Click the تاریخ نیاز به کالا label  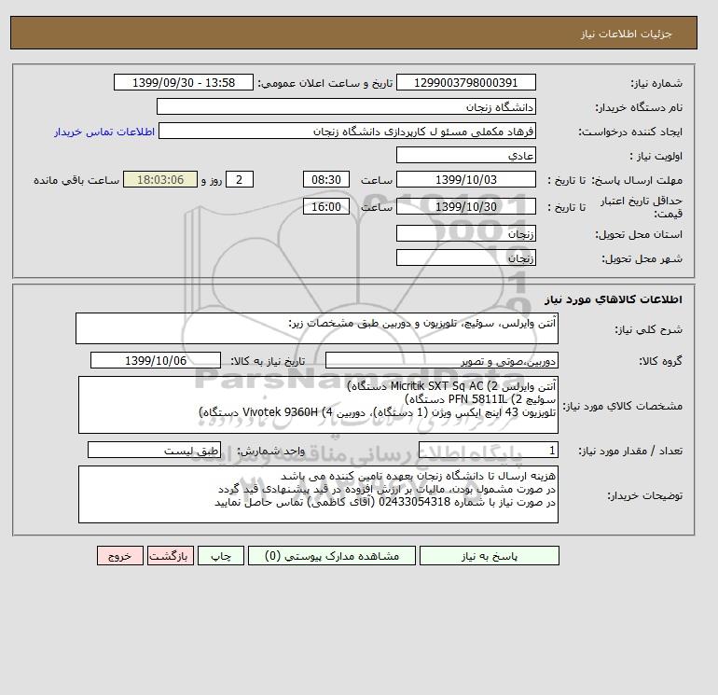[268, 361]
